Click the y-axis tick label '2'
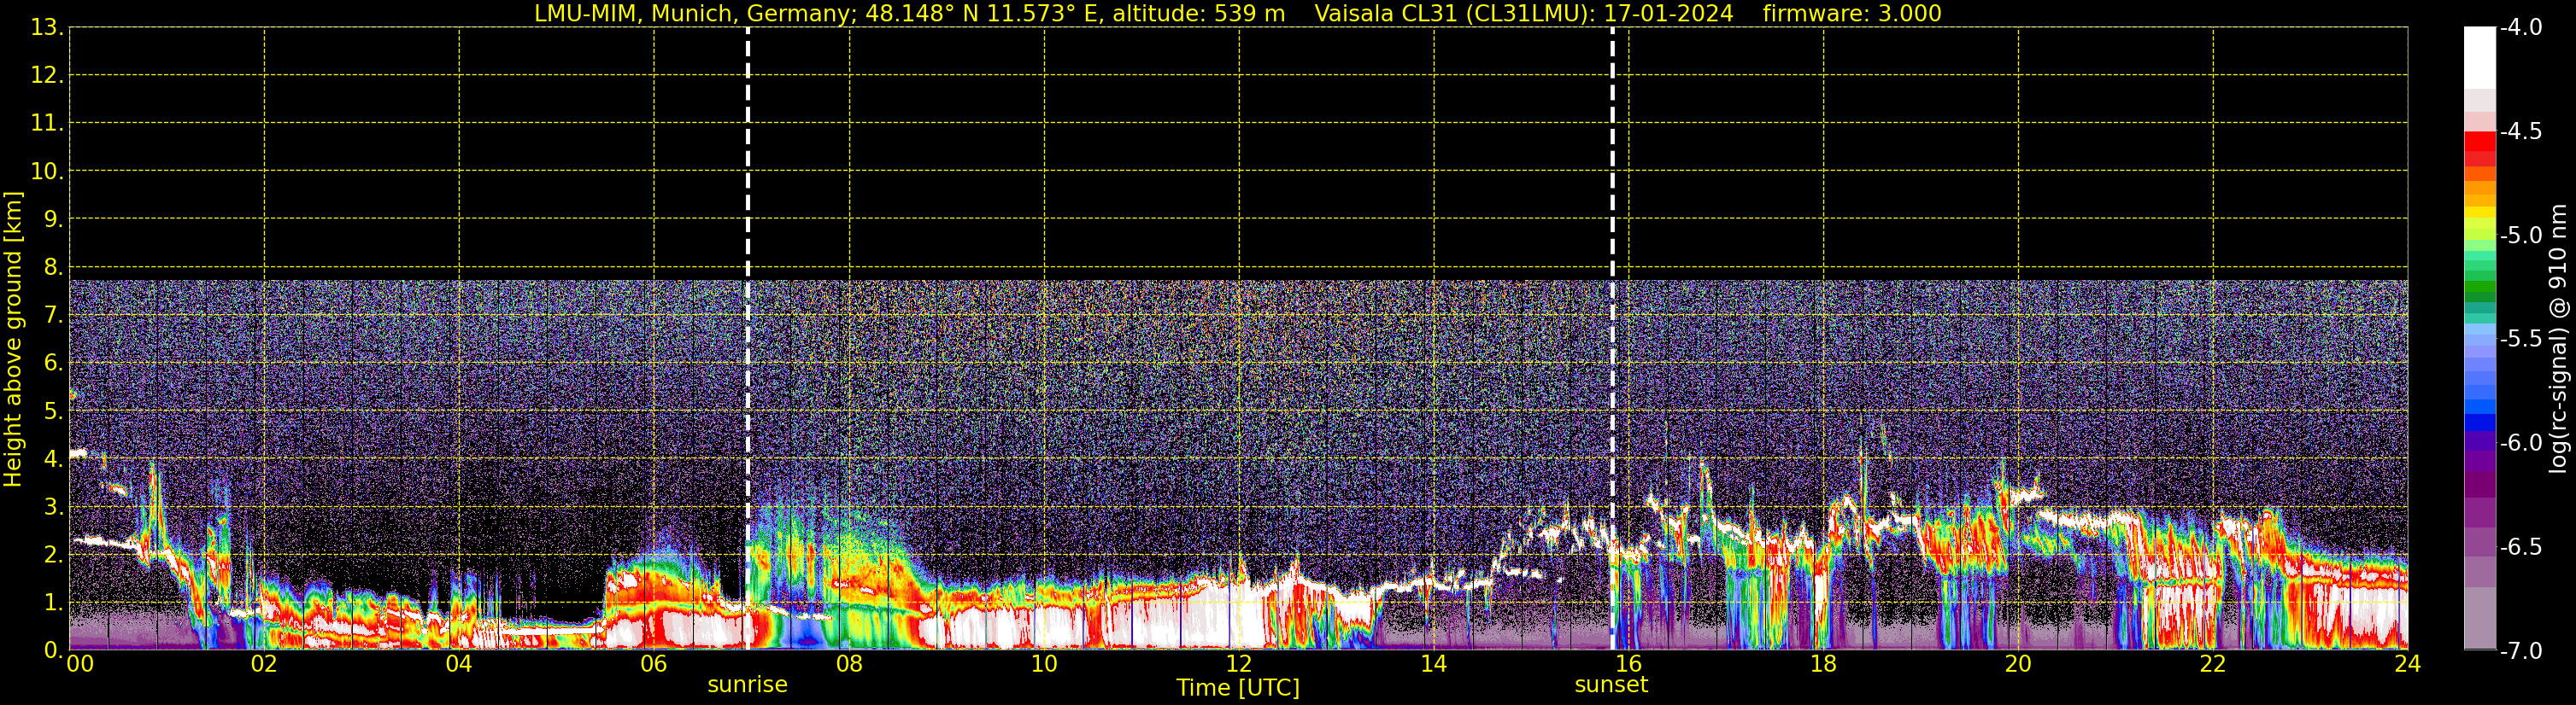Viewport: 2576px width, 705px height. (53, 556)
